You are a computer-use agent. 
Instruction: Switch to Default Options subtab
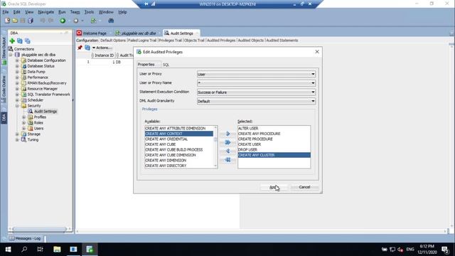pyautogui.click(x=113, y=41)
